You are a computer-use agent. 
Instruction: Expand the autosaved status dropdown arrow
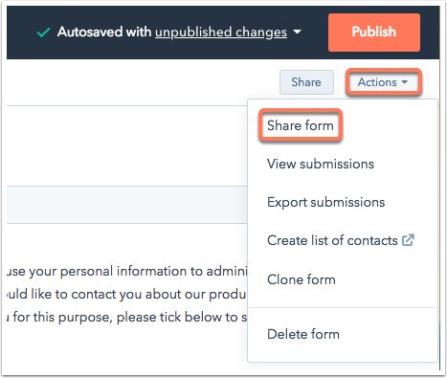click(297, 32)
